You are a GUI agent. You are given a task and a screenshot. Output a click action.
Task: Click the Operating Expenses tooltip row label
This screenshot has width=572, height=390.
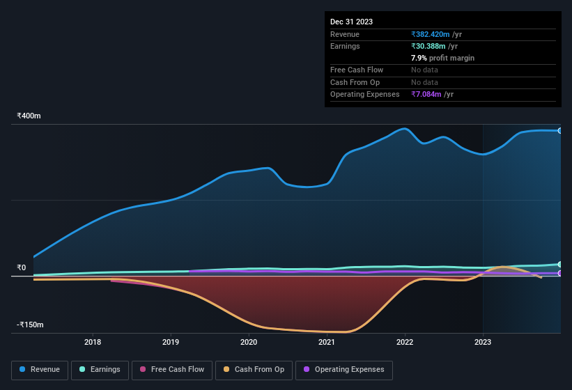(365, 94)
